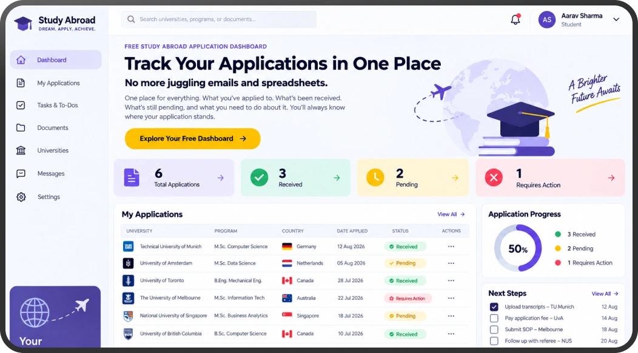The width and height of the screenshot is (638, 353).
Task: Open Tasks & To-Dos in the sidebar
Action: pos(56,105)
